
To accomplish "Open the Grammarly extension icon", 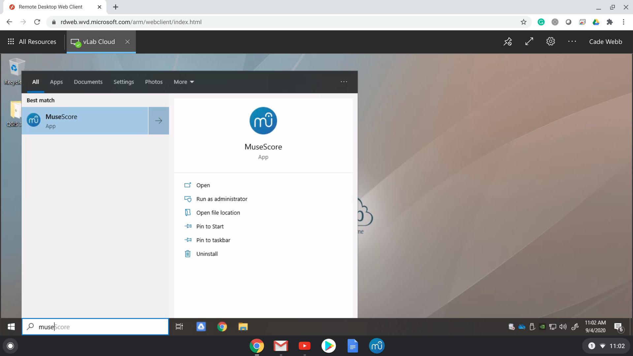I will [541, 22].
